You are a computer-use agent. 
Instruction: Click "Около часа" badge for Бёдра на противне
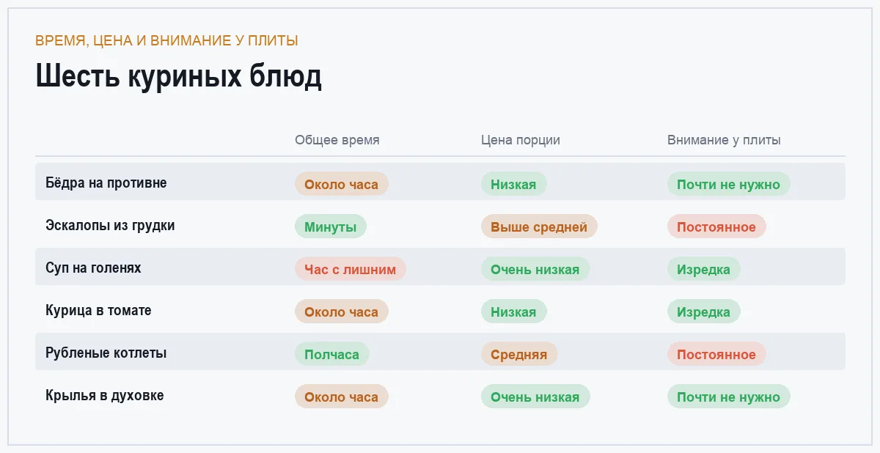(342, 184)
